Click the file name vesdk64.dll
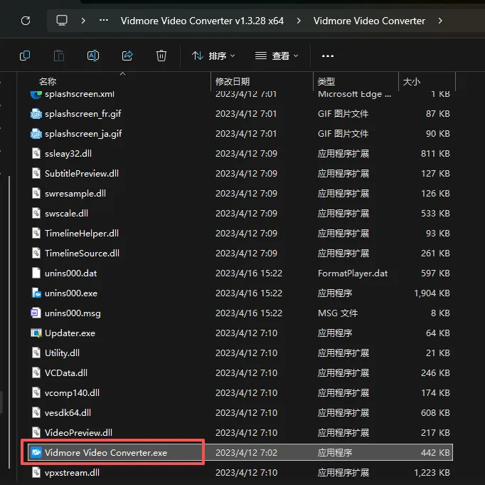This screenshot has width=485, height=485. (x=68, y=412)
